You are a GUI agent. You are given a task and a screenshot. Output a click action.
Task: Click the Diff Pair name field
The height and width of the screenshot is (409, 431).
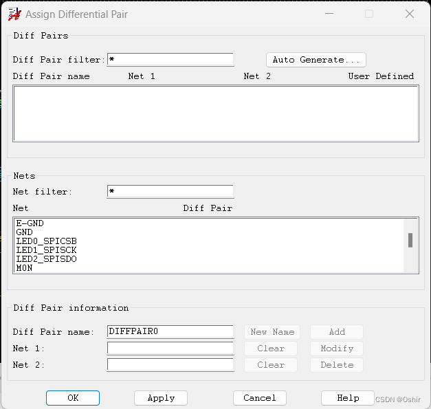[170, 332]
